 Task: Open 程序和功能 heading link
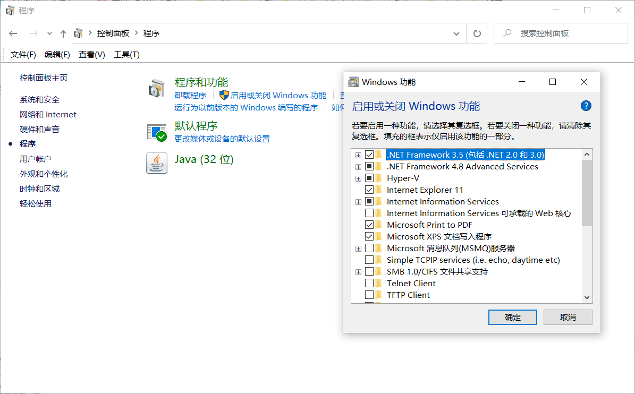pyautogui.click(x=201, y=82)
